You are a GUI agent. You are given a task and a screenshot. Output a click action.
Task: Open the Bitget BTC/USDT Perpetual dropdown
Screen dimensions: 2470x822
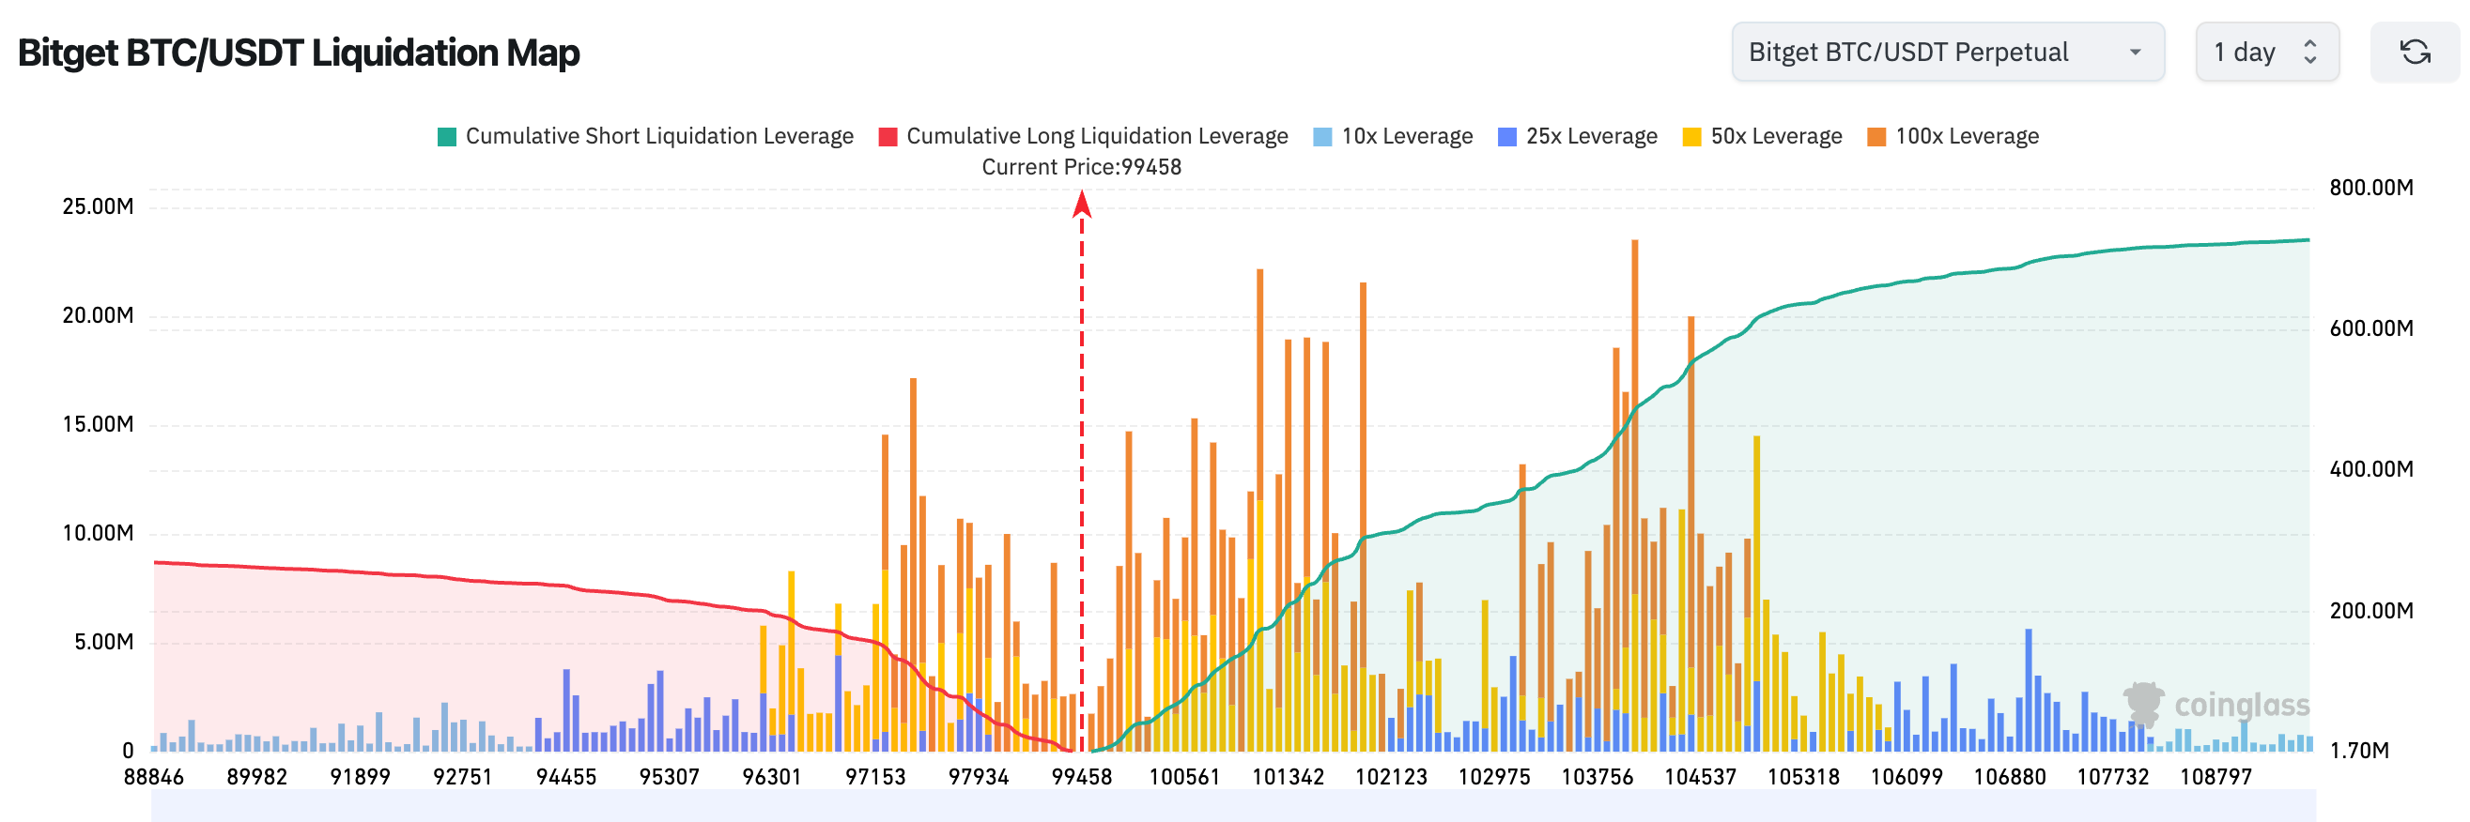pyautogui.click(x=1948, y=52)
